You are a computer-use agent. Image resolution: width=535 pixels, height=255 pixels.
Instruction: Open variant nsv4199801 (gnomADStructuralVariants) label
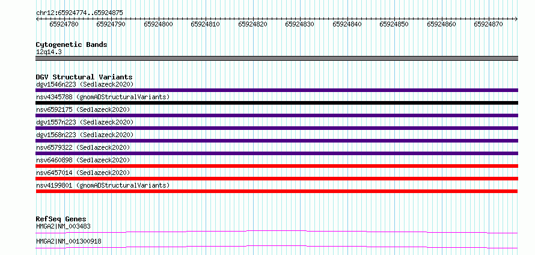(x=103, y=185)
